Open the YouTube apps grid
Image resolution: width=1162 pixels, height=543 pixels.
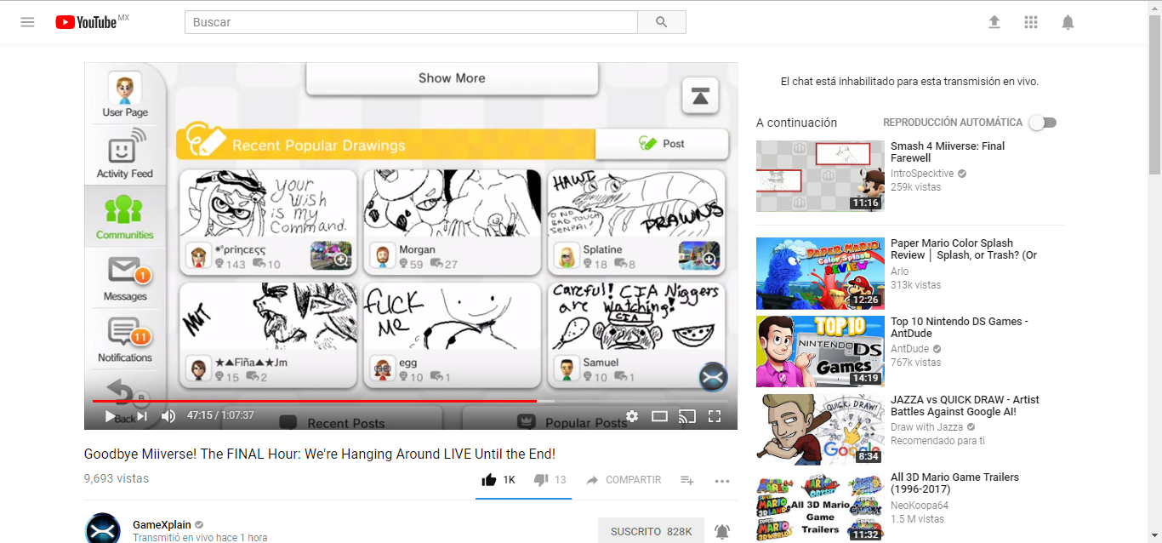(1031, 22)
